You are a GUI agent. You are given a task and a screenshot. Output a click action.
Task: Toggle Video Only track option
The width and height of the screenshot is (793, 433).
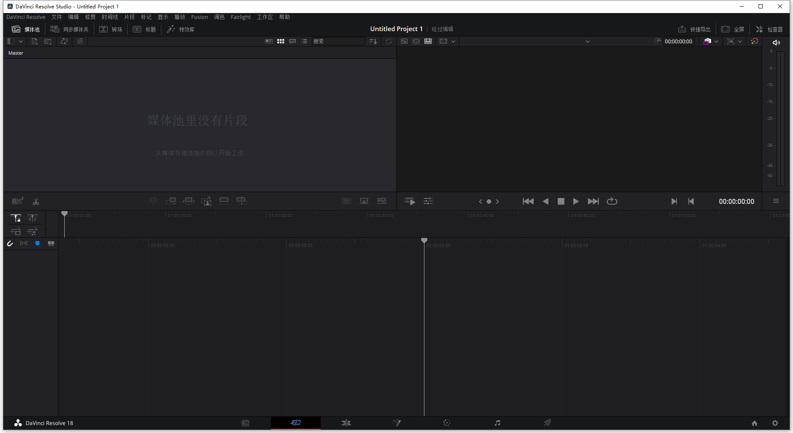[16, 232]
